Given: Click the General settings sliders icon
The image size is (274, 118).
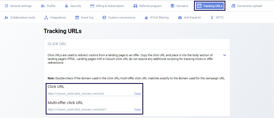Looking at the screenshot, I should [x=6, y=6].
